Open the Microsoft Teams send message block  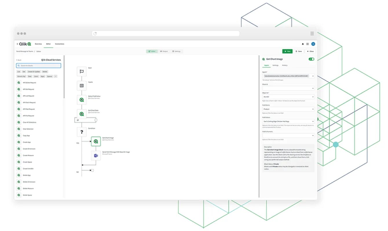point(96,155)
